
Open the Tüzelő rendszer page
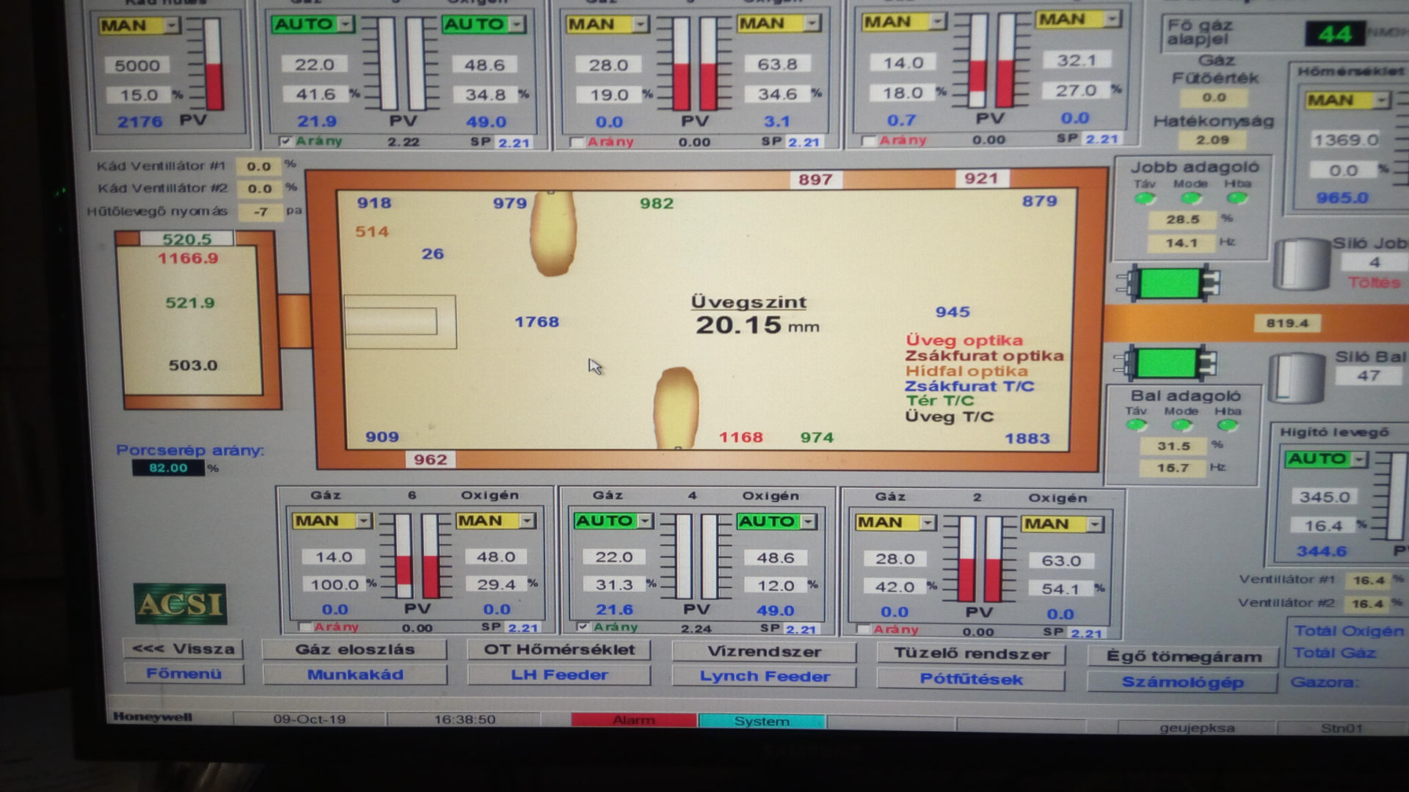[x=971, y=653]
